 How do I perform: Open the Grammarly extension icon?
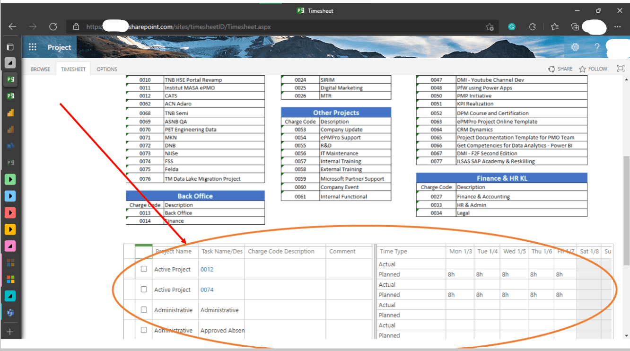pyautogui.click(x=511, y=27)
